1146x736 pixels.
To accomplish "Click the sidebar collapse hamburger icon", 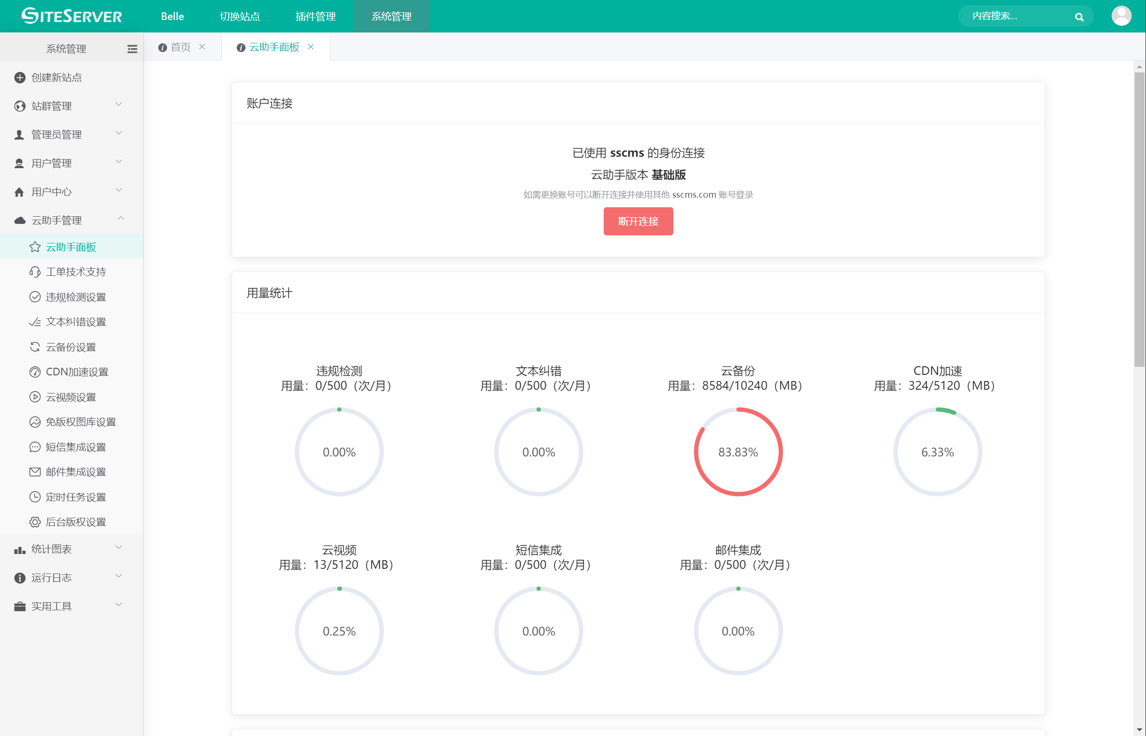I will click(132, 49).
